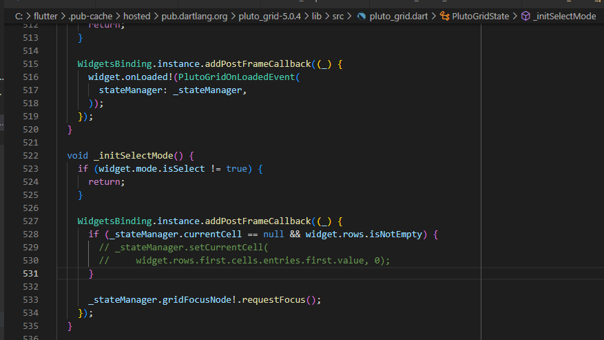Click the null keyword on line 528
Screen dimensions: 604x340
point(273,234)
